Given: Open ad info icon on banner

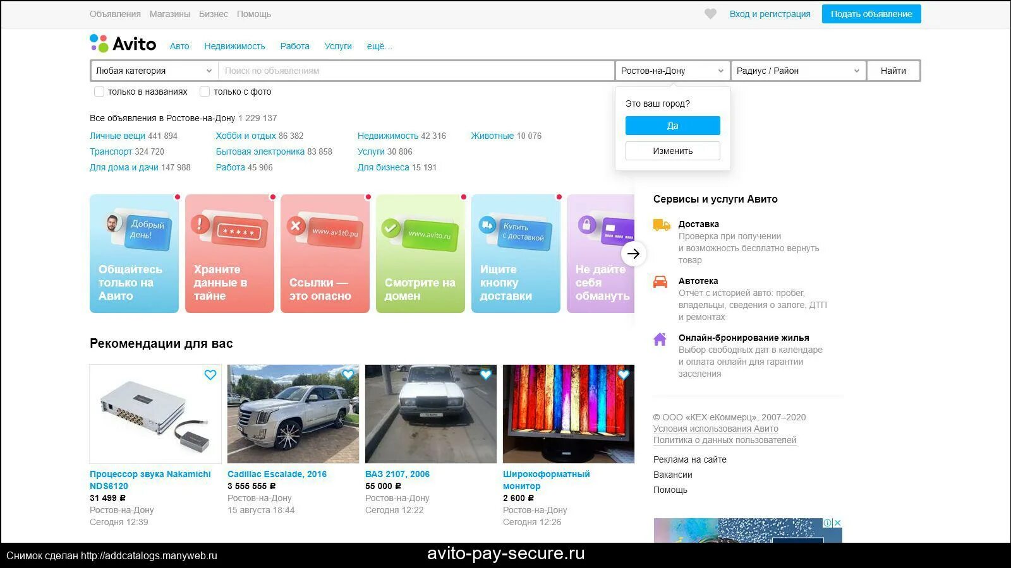Looking at the screenshot, I should point(828,523).
